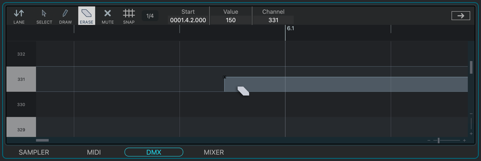
Task: Select channel 332 lane header
Action: click(x=21, y=54)
